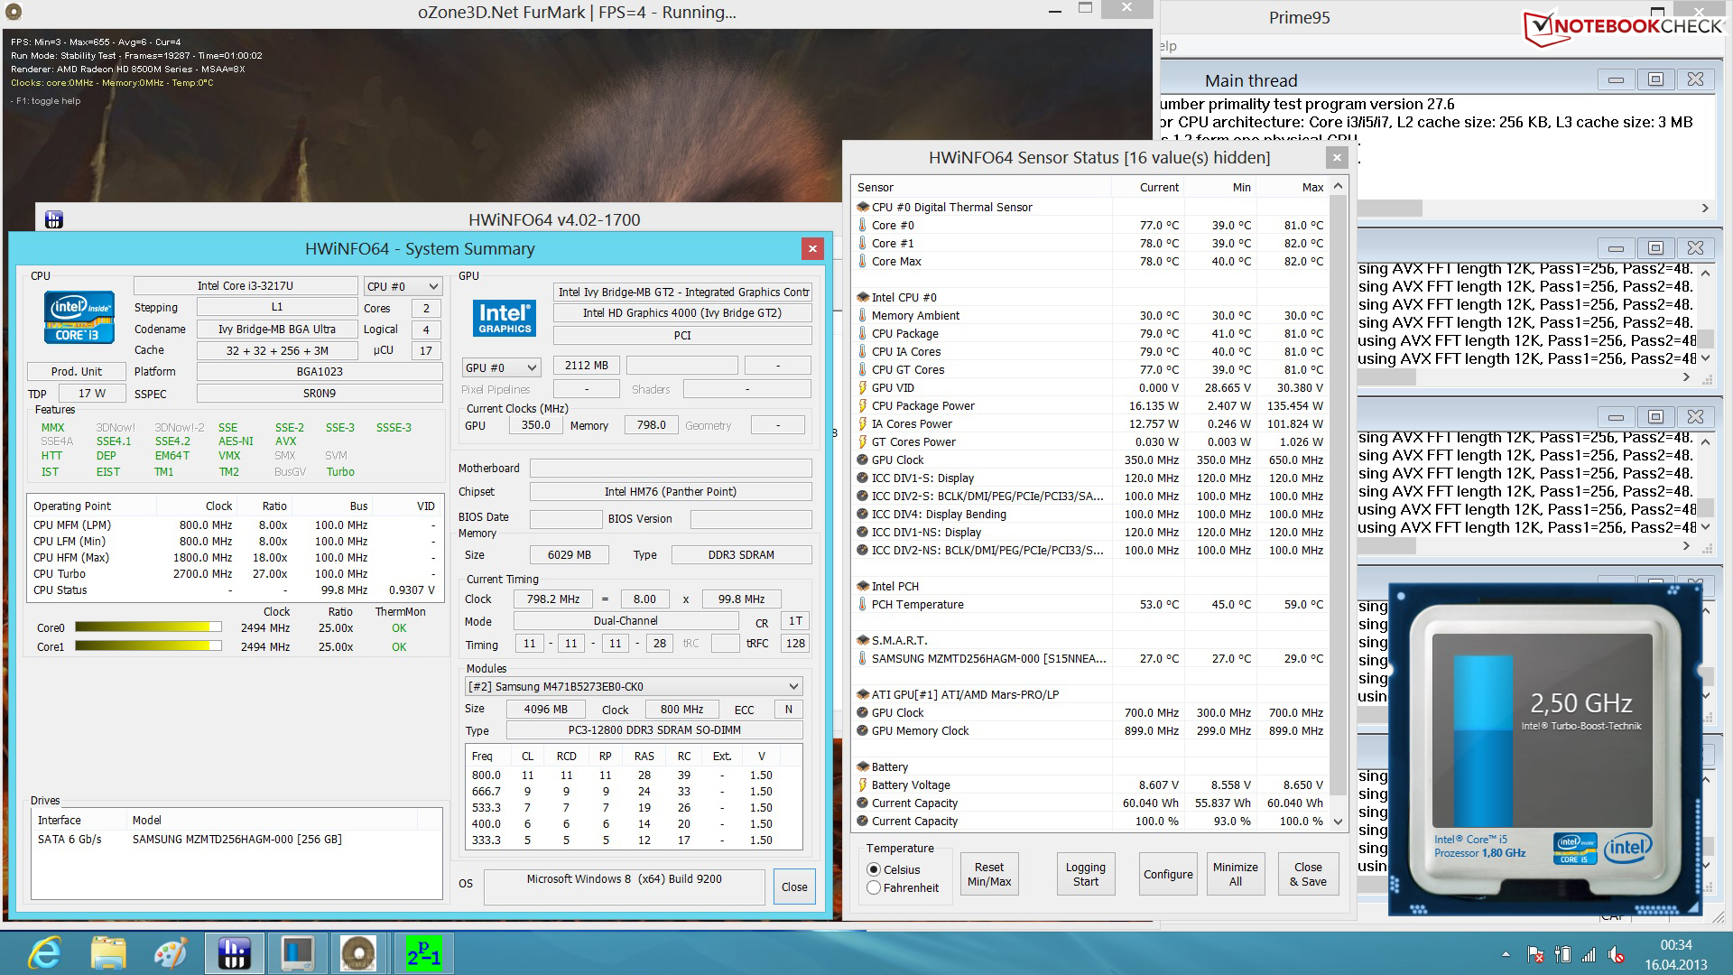The image size is (1733, 975).
Task: Show hidden system tray icons
Action: point(1506,954)
